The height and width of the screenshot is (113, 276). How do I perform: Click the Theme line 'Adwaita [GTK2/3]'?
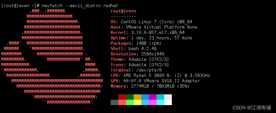[x=149, y=59]
